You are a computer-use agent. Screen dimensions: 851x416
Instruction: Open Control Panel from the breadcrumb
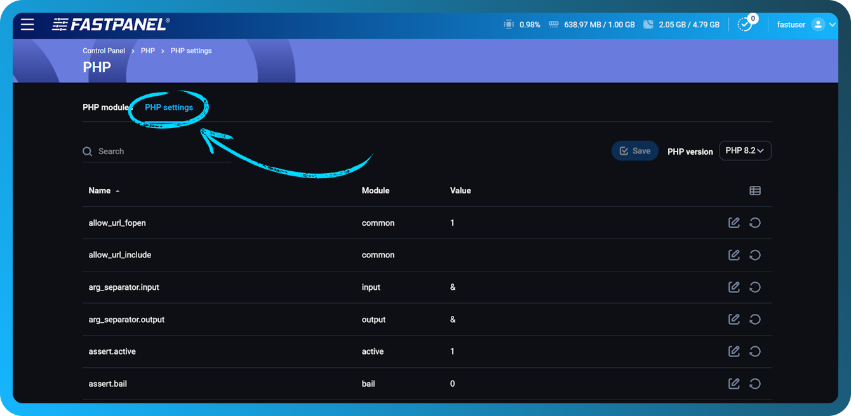(104, 50)
